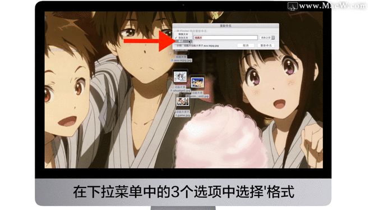Click the 重新命名 rename button

266,45
